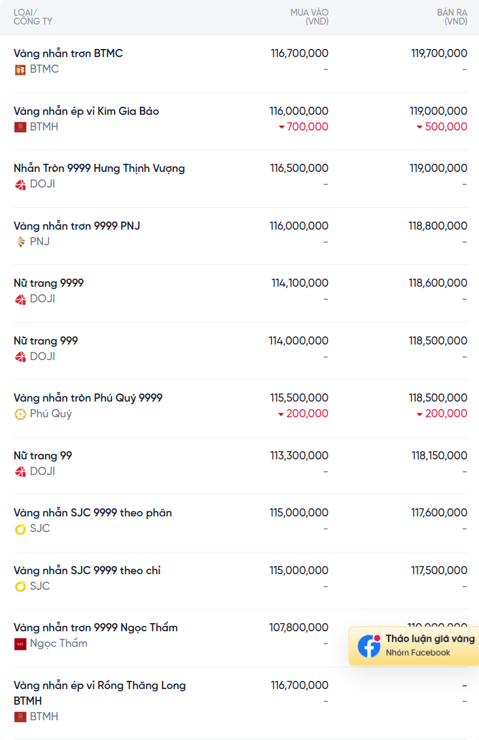Click the red 700,000 price decrease indicator
Image resolution: width=479 pixels, height=740 pixels.
pos(304,126)
